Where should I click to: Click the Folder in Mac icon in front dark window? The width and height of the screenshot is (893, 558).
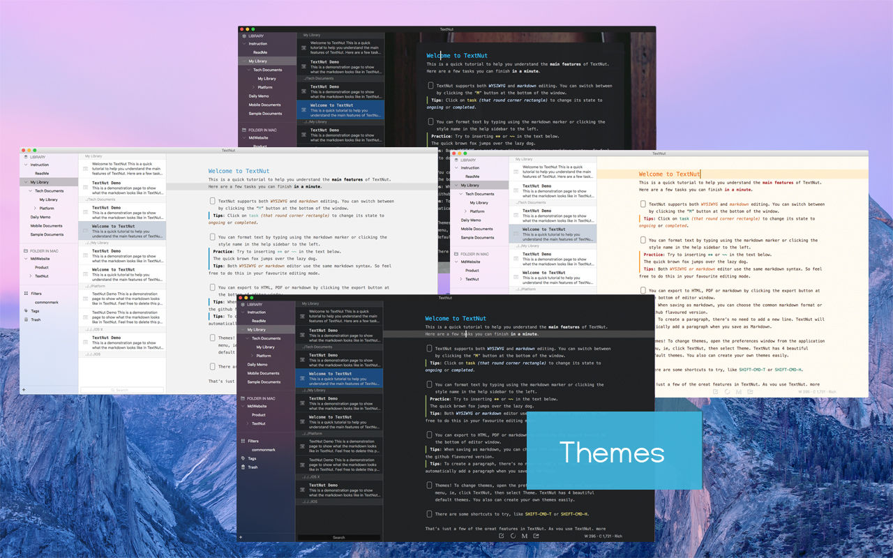243,398
